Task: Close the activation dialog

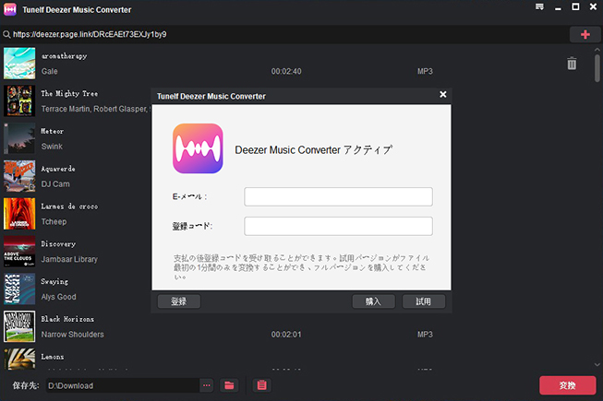Action: (x=443, y=94)
